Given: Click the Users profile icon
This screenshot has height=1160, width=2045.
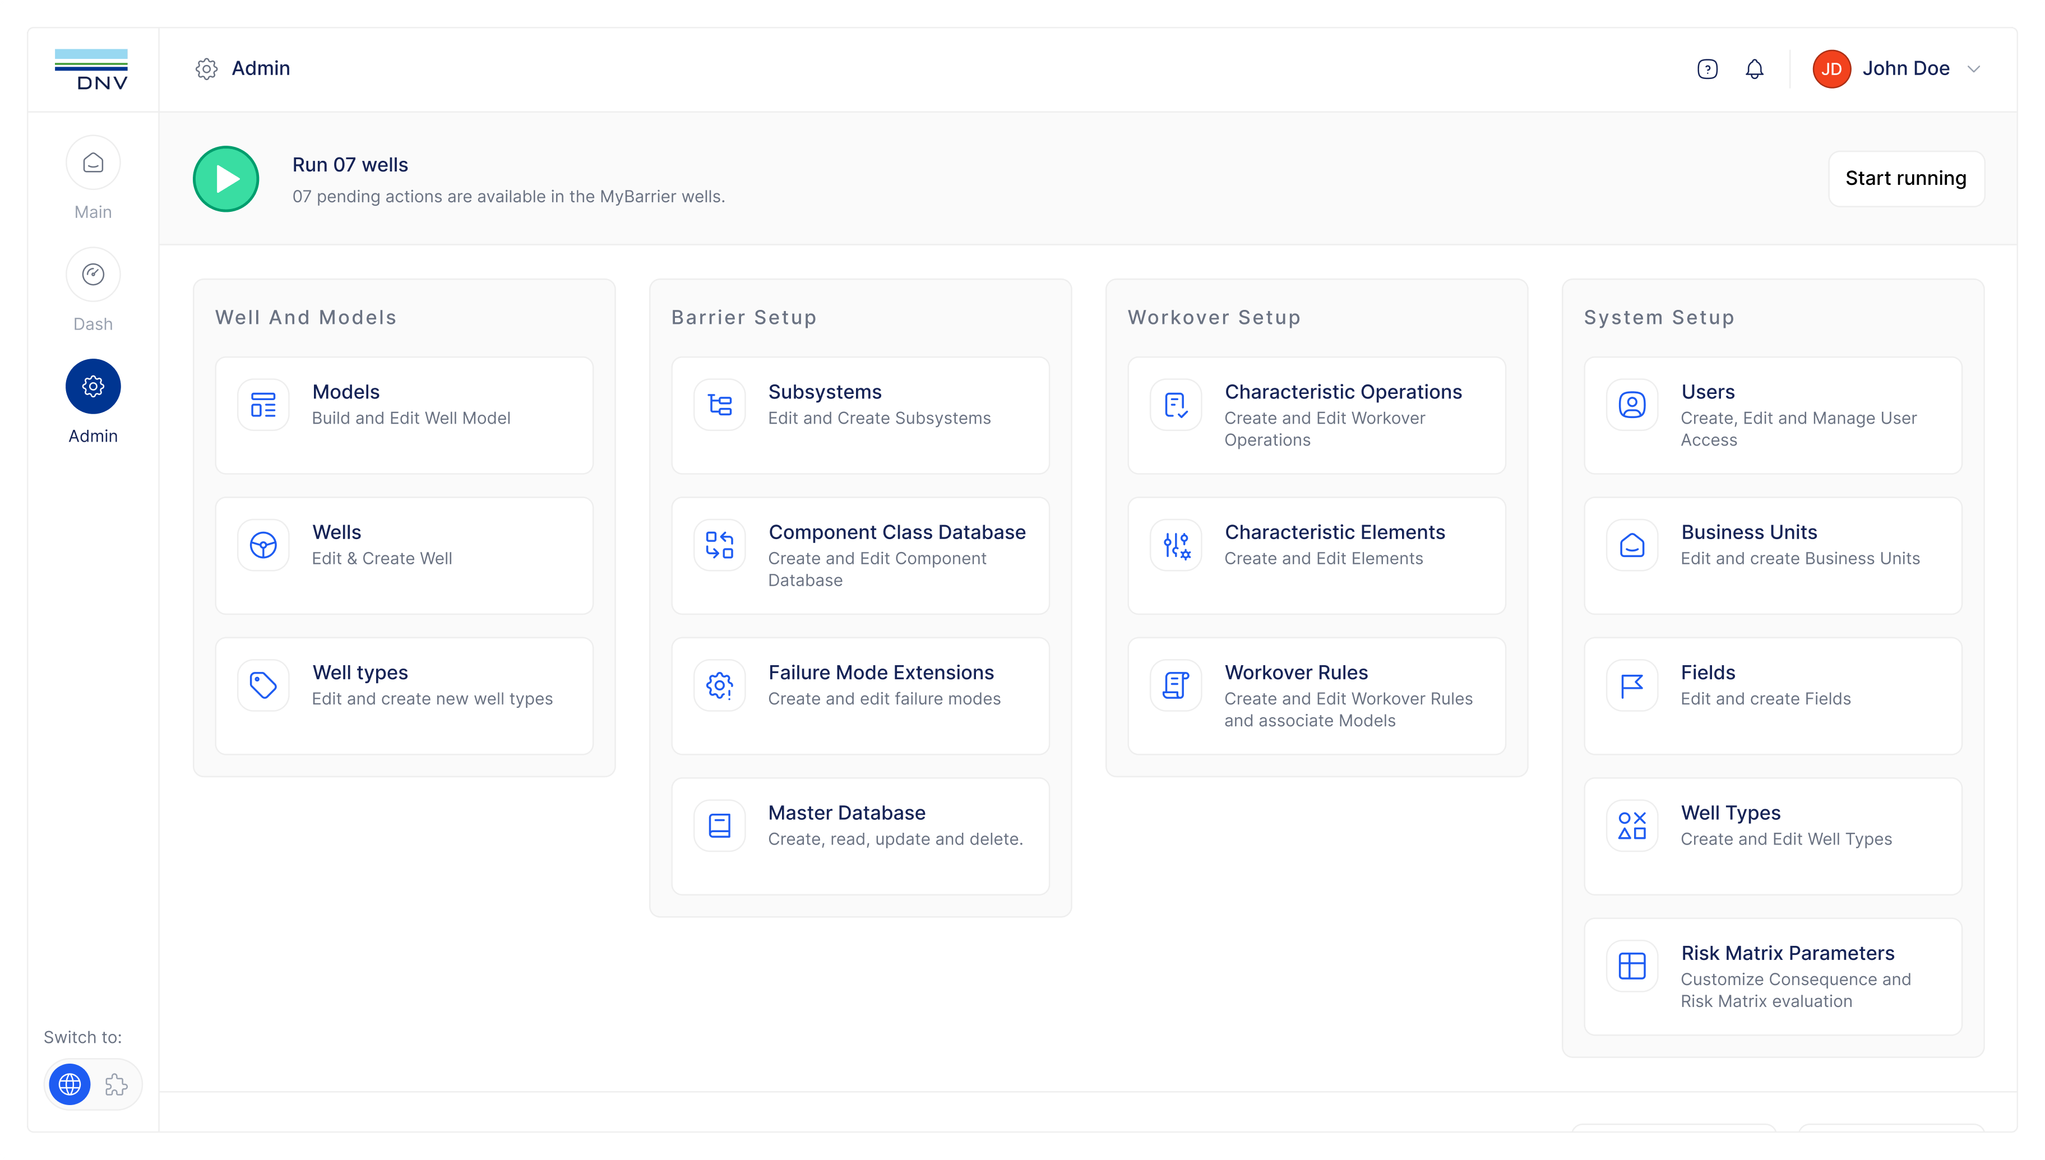Looking at the screenshot, I should 1632,405.
